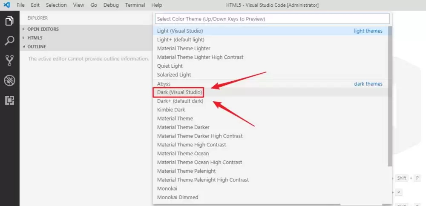This screenshot has height=206, width=426.
Task: Select Material Theme Ocean
Action: tap(271, 153)
